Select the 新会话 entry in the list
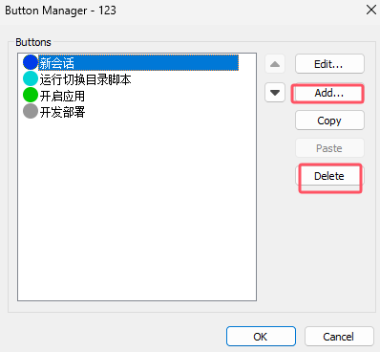The height and width of the screenshot is (352, 380). [138, 62]
